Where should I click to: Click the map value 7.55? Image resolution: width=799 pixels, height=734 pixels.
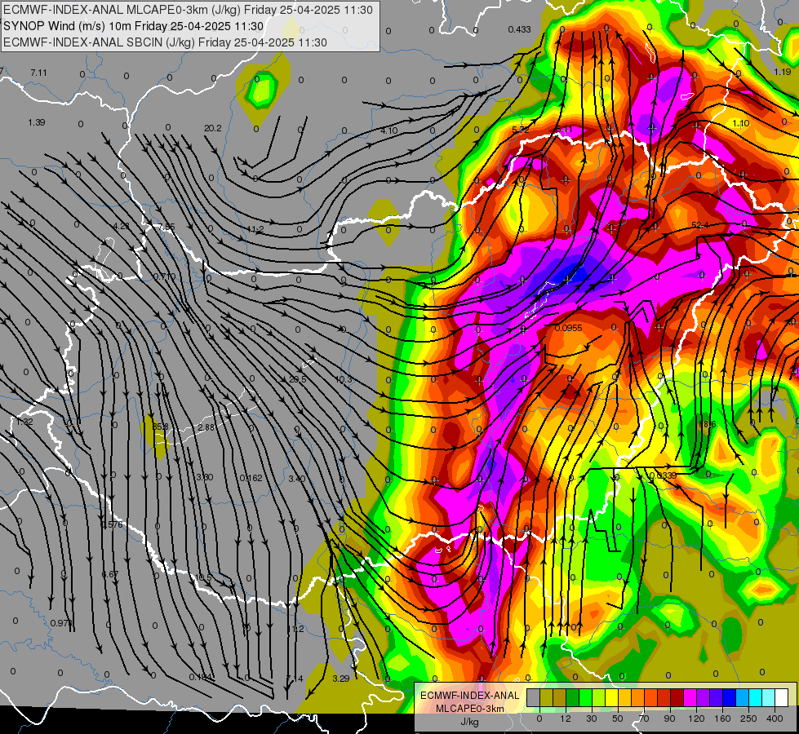click(166, 227)
